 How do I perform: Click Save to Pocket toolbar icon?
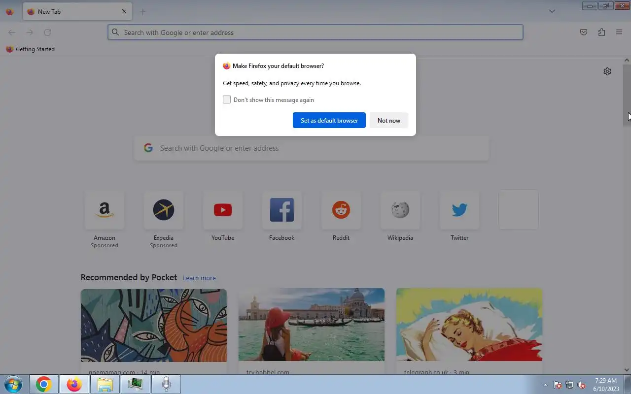[584, 33]
